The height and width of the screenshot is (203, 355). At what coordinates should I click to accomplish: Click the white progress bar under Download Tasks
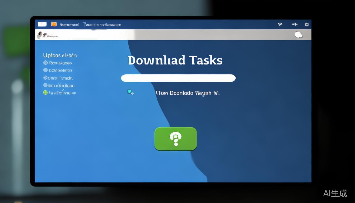click(178, 78)
